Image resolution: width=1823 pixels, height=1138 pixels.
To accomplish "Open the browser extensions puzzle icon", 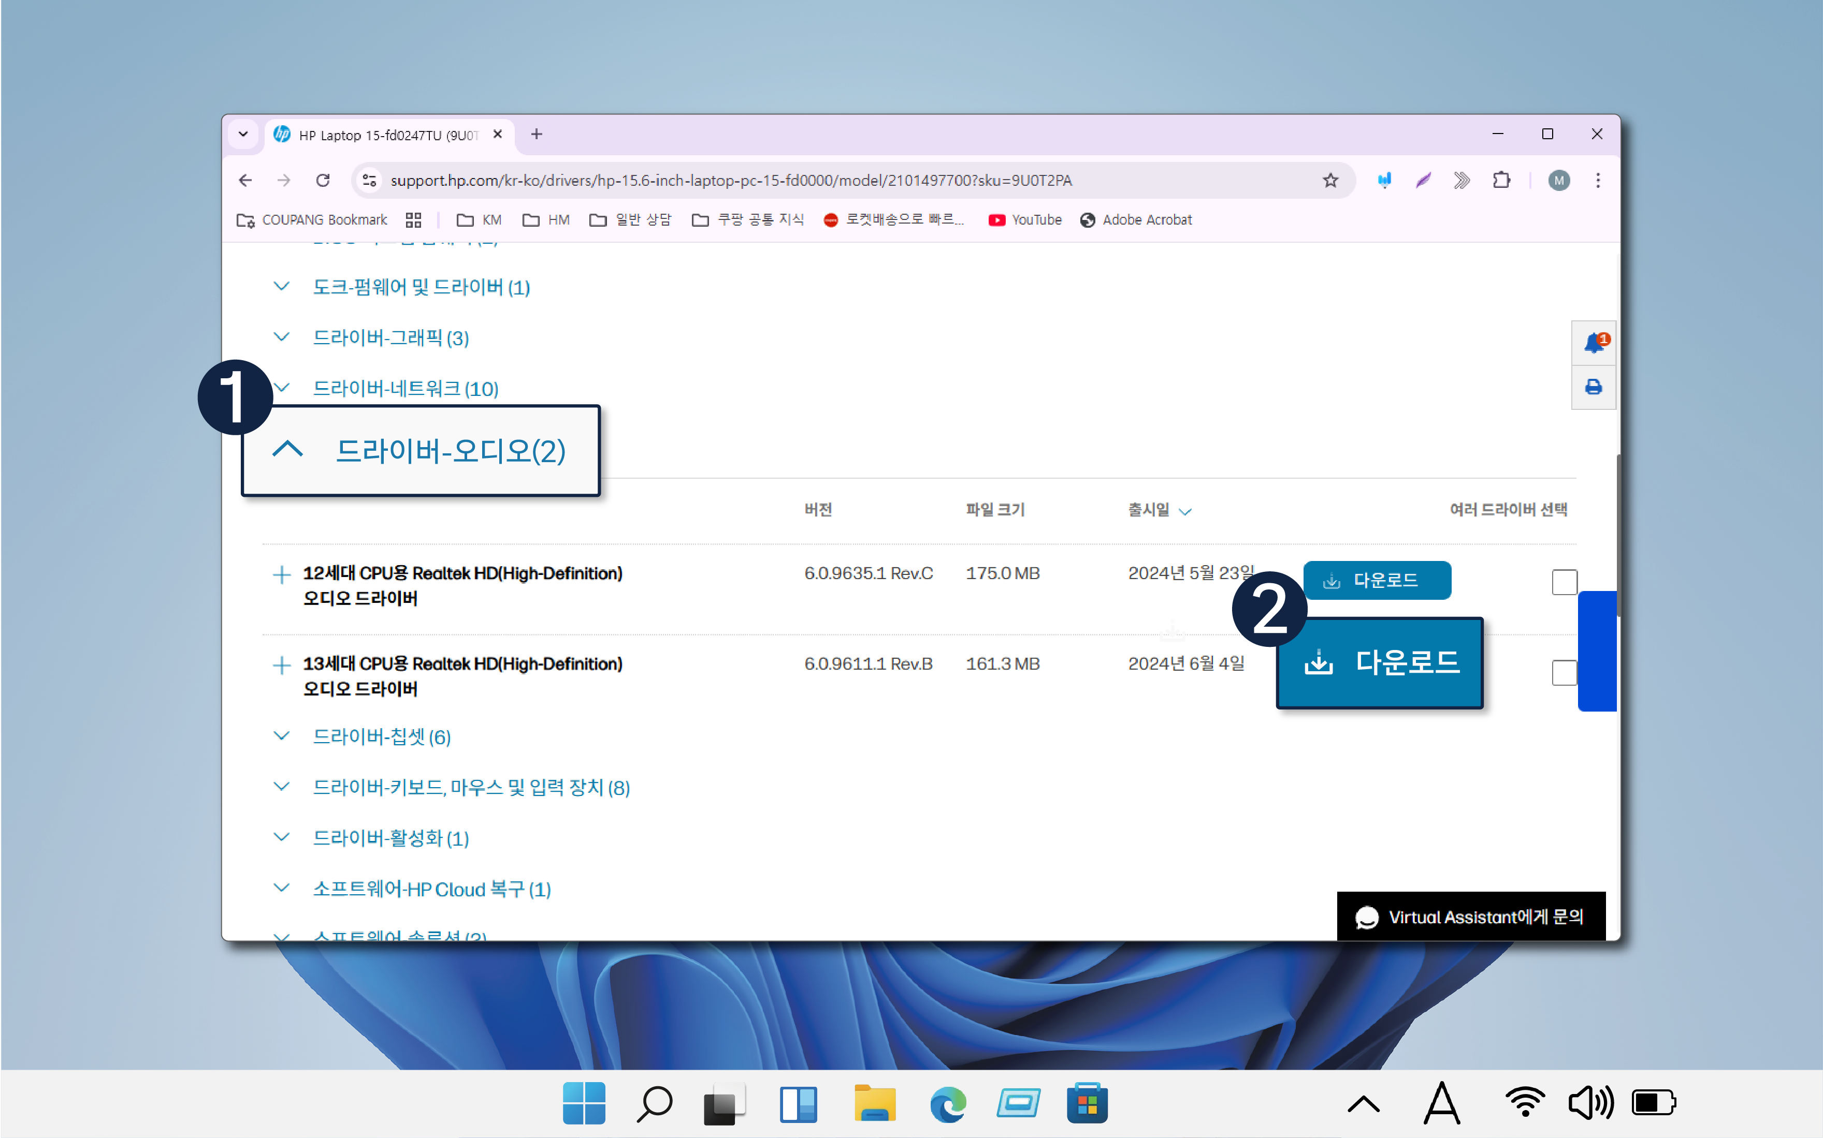I will 1501,181.
